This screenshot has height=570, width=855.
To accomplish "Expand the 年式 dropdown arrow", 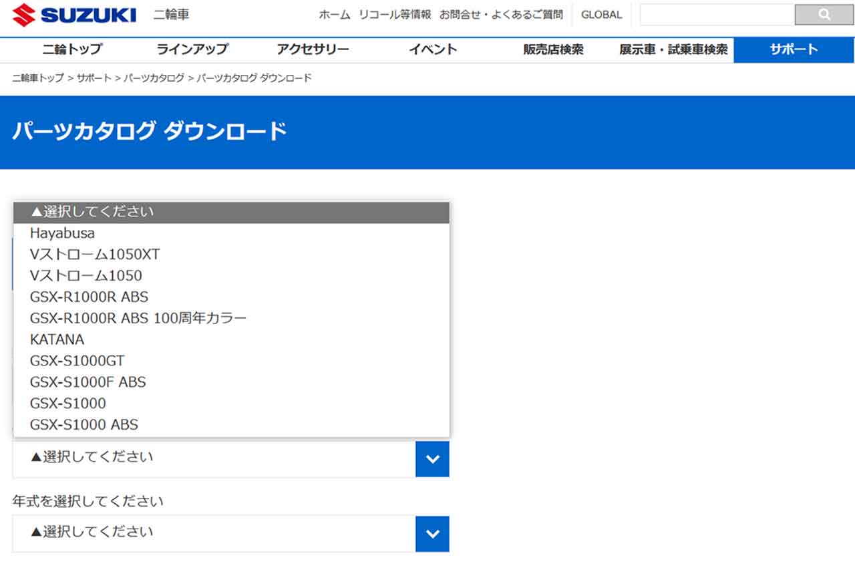I will click(x=432, y=534).
